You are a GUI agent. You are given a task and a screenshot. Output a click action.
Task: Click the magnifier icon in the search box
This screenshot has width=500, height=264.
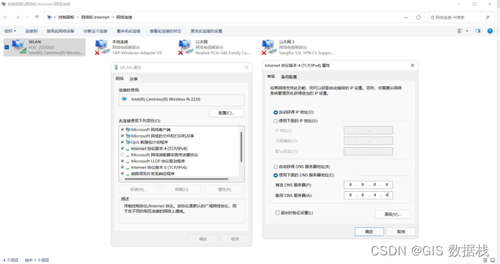coord(487,17)
